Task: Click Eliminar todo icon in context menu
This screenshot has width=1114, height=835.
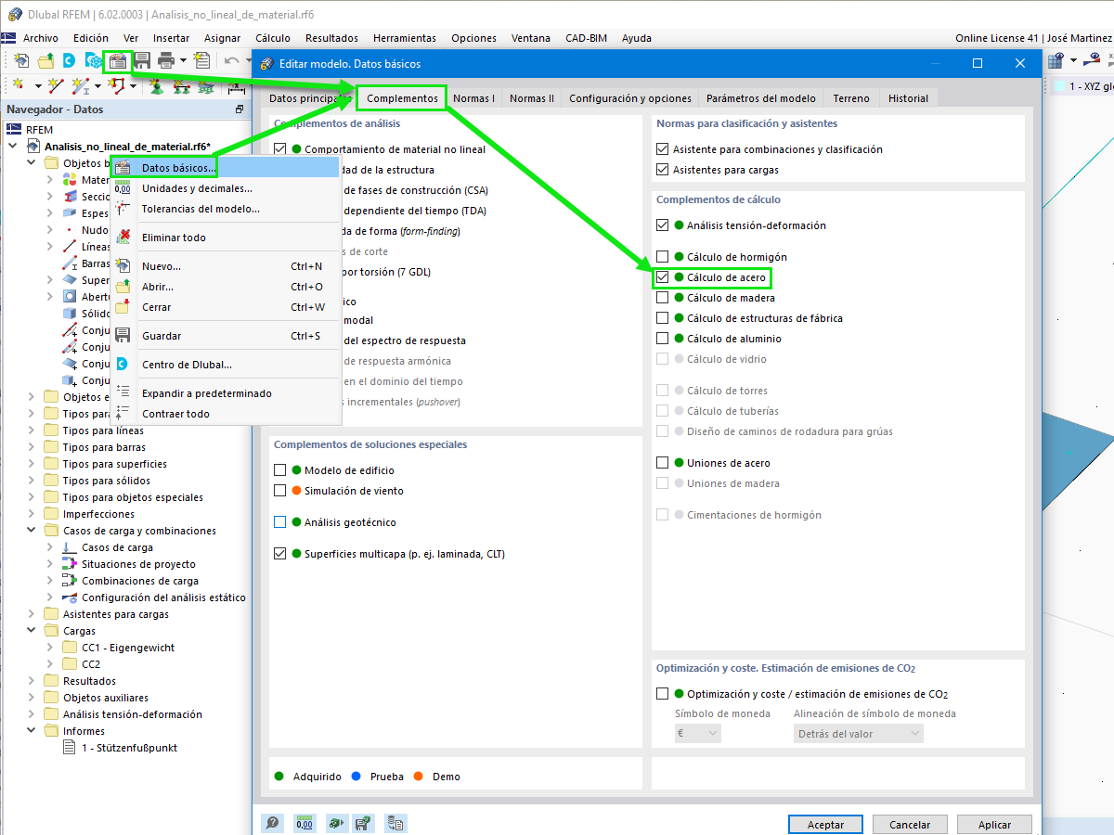Action: click(123, 238)
